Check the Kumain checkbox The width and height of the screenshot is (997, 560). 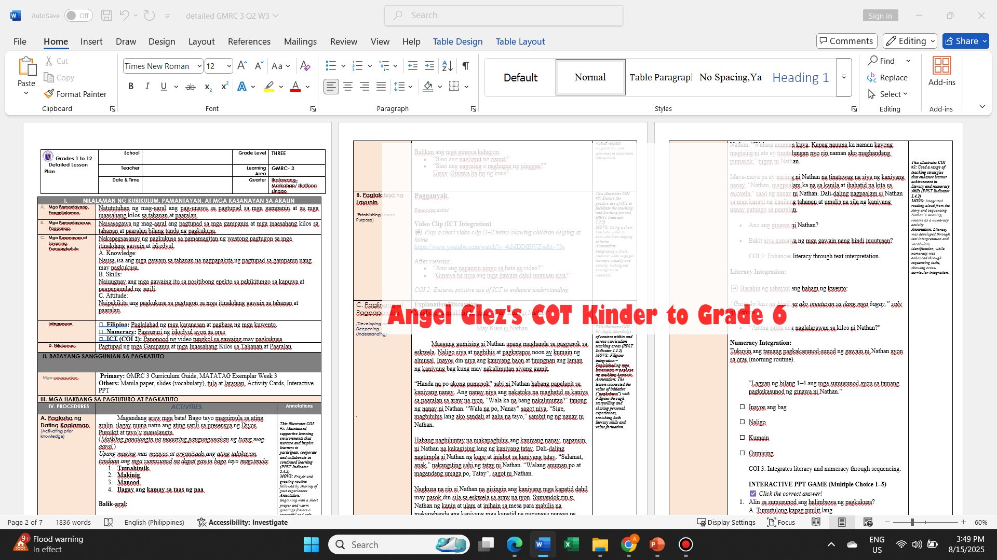coord(743,438)
